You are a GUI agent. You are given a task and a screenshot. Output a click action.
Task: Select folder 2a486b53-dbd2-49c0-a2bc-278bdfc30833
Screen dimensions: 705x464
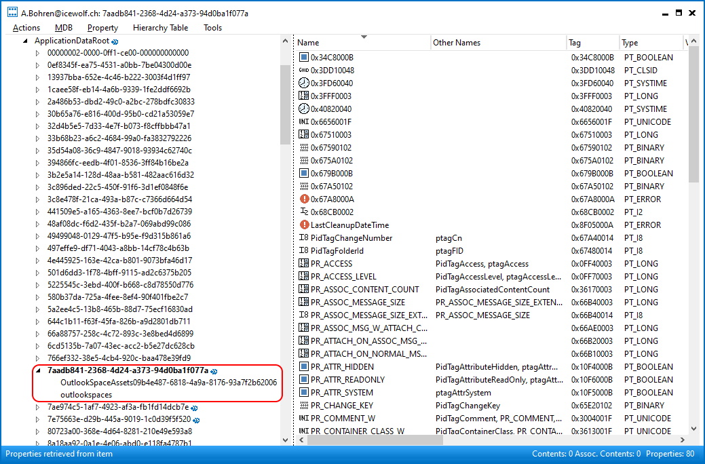(121, 102)
